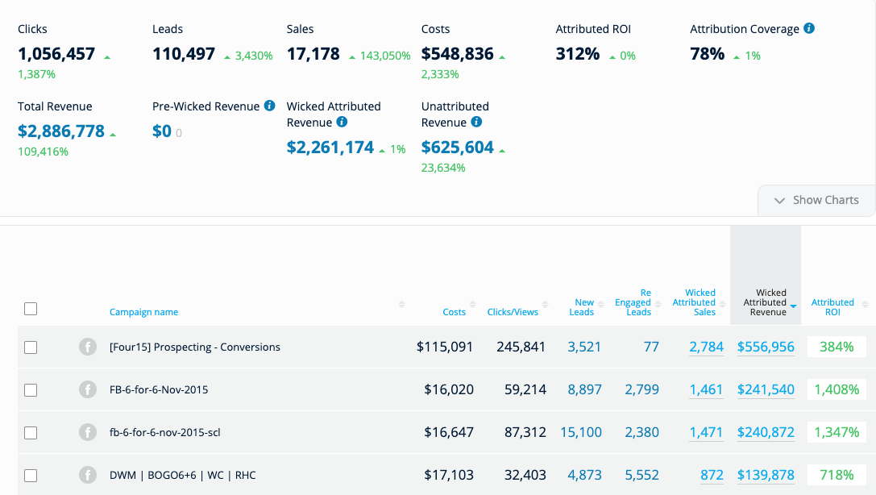Click the Facebook icon on DWM BOGO6+6 row
This screenshot has width=876, height=495.
pyautogui.click(x=88, y=475)
